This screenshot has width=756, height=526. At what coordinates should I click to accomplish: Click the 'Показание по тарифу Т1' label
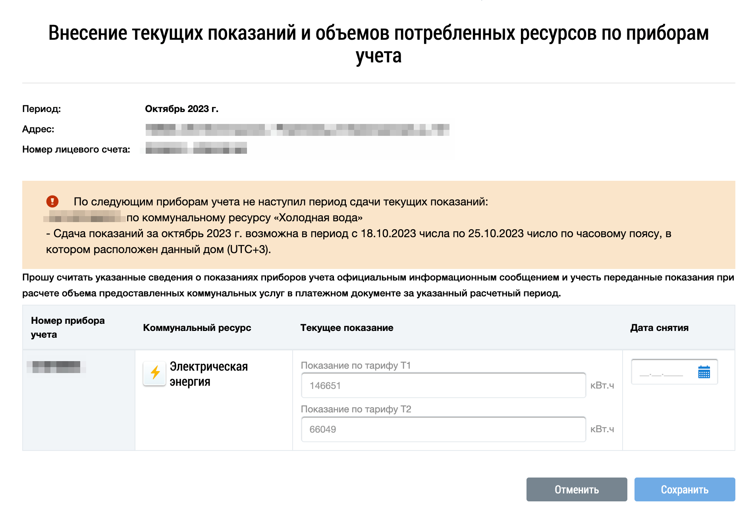(x=356, y=365)
